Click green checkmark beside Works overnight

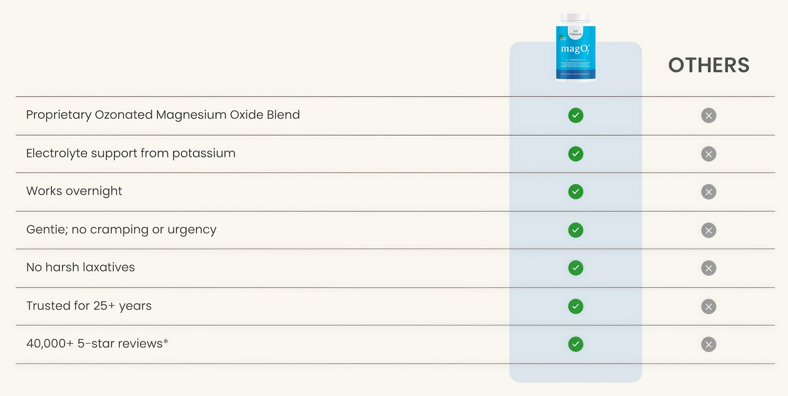point(576,191)
